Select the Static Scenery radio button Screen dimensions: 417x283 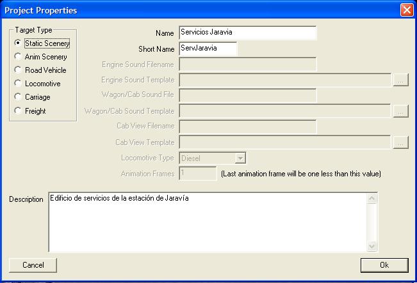click(18, 43)
